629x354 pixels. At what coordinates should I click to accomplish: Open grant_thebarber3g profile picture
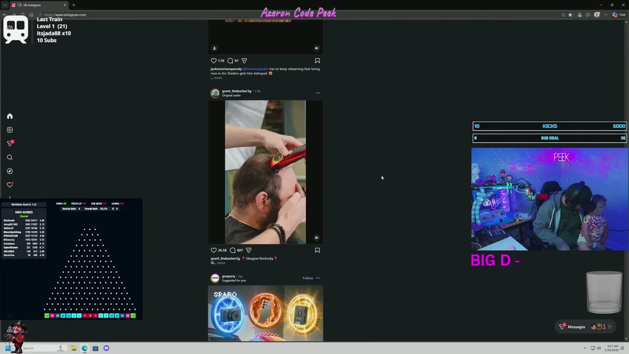[215, 93]
